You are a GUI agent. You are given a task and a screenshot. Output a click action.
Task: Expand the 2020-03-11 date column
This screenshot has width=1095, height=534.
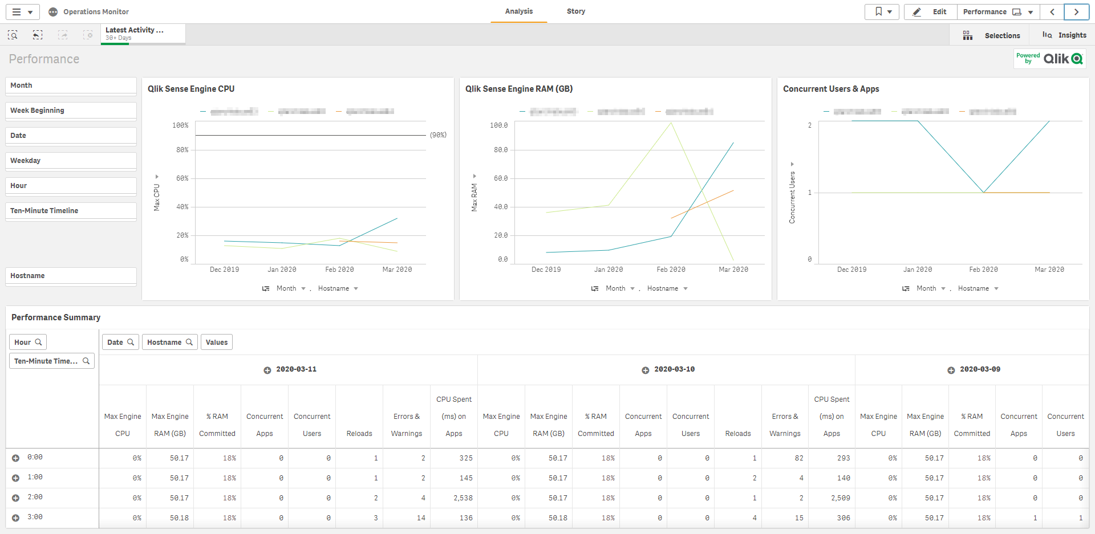point(267,370)
